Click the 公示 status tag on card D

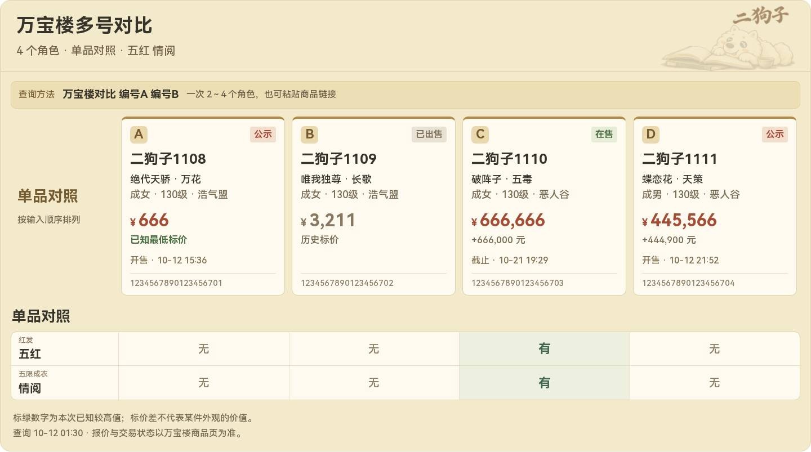point(775,134)
